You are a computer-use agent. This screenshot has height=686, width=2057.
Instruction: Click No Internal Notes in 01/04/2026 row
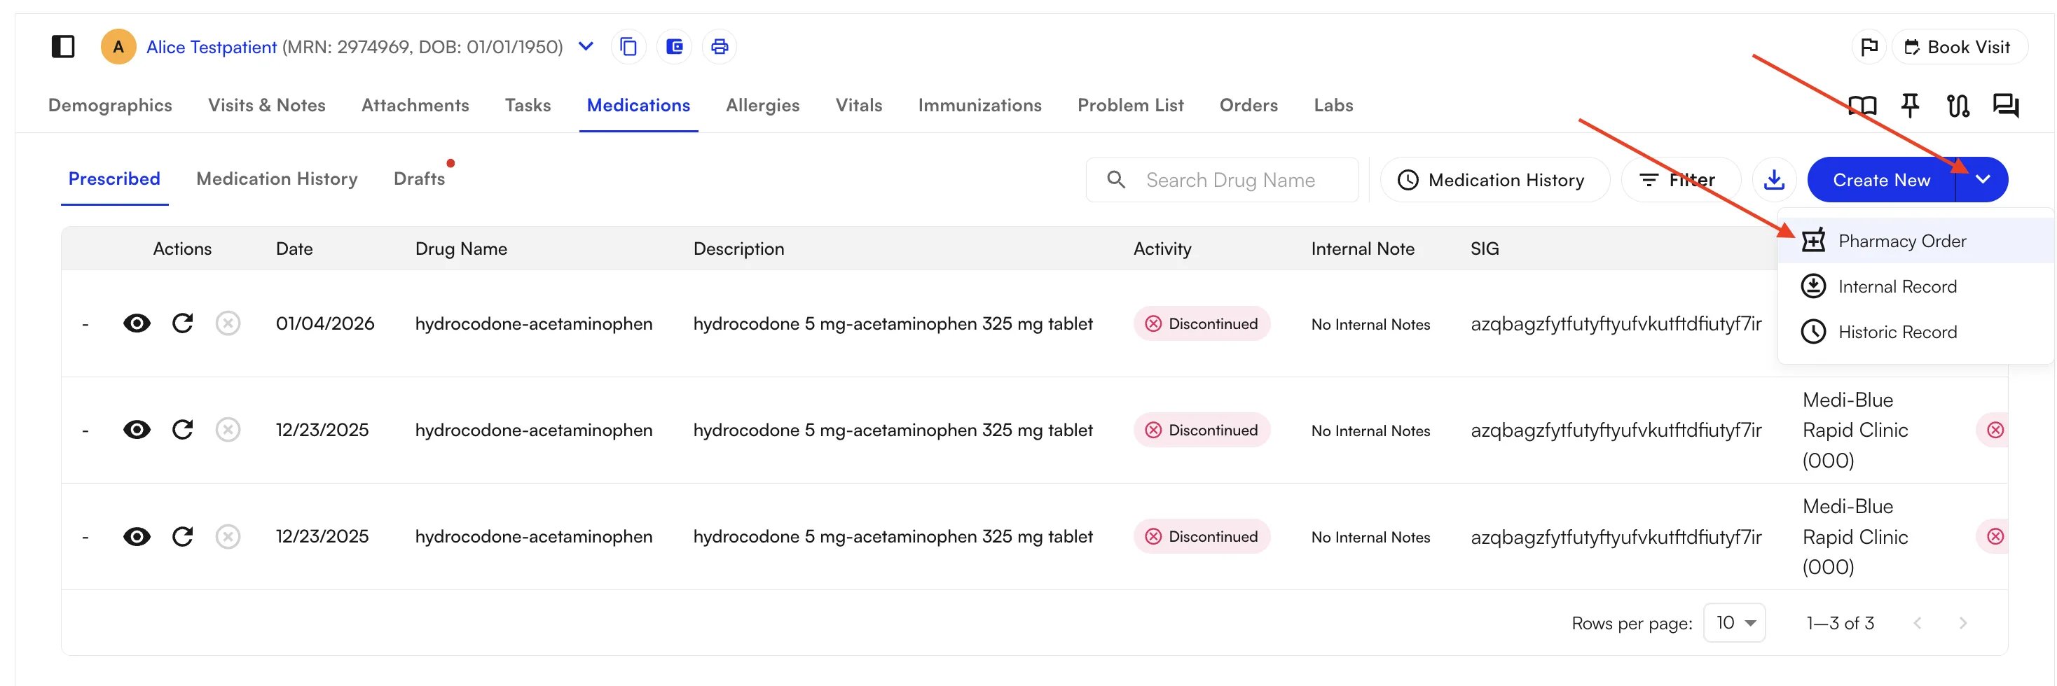click(x=1370, y=324)
